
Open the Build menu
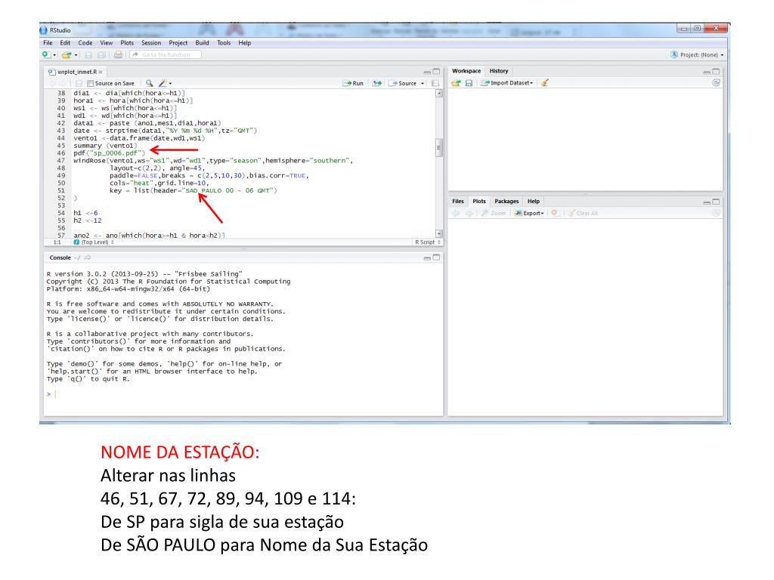(203, 43)
